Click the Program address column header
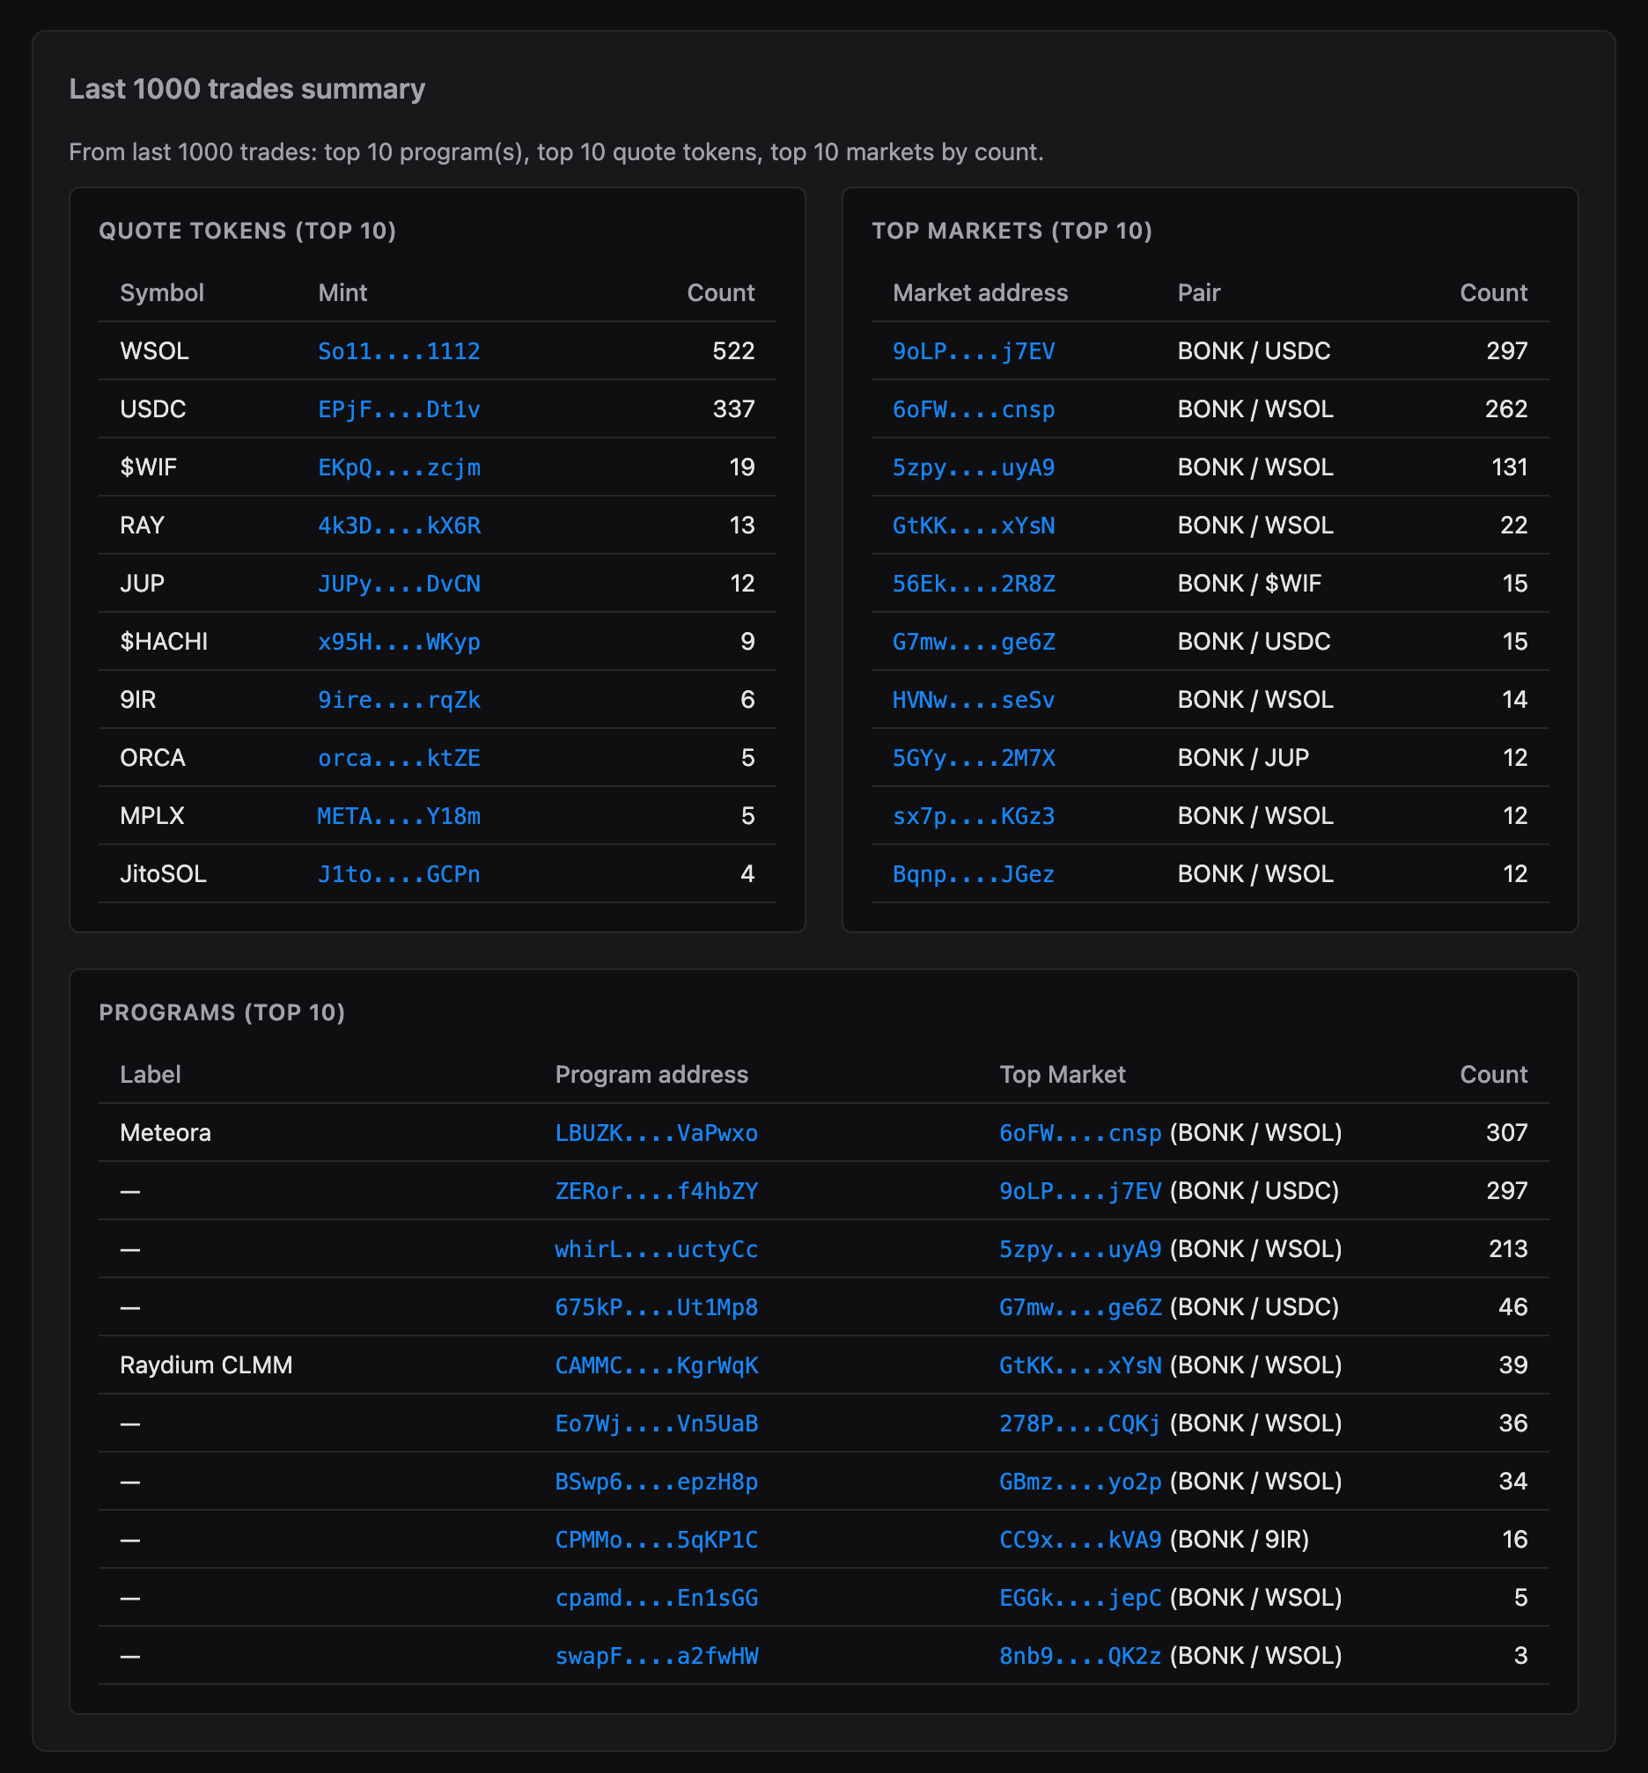 651,1075
